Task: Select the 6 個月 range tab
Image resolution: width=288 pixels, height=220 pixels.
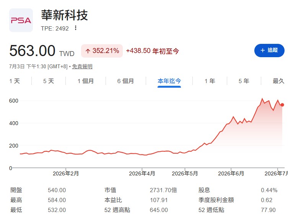Action: click(125, 81)
